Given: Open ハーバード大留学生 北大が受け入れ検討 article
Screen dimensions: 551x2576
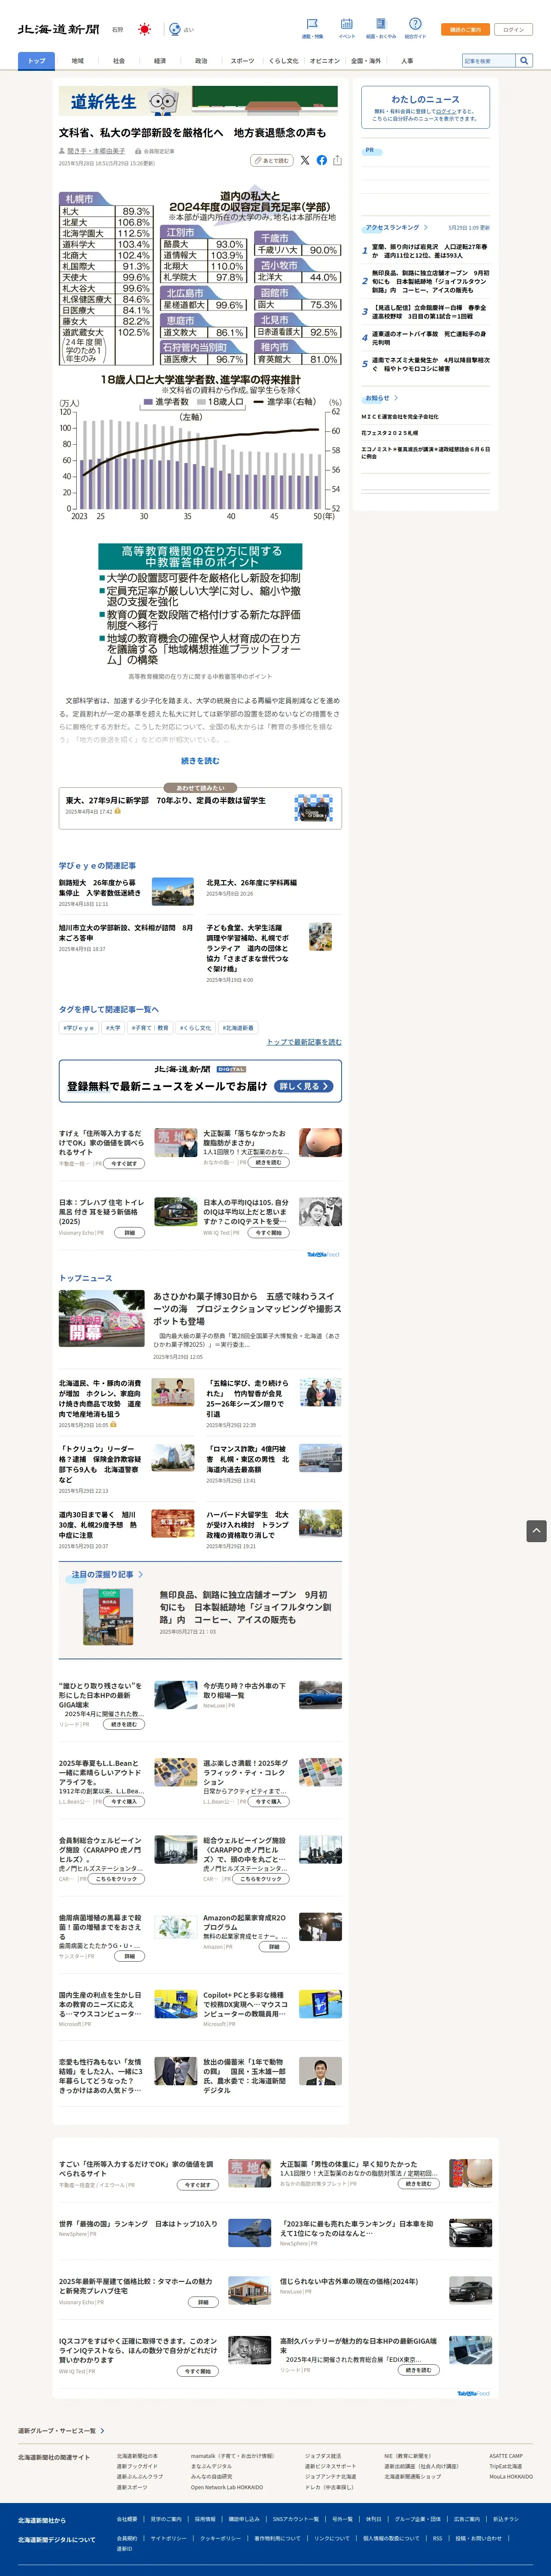Looking at the screenshot, I should (x=248, y=1524).
